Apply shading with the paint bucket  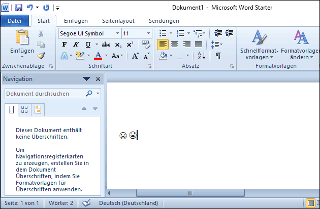coord(164,56)
